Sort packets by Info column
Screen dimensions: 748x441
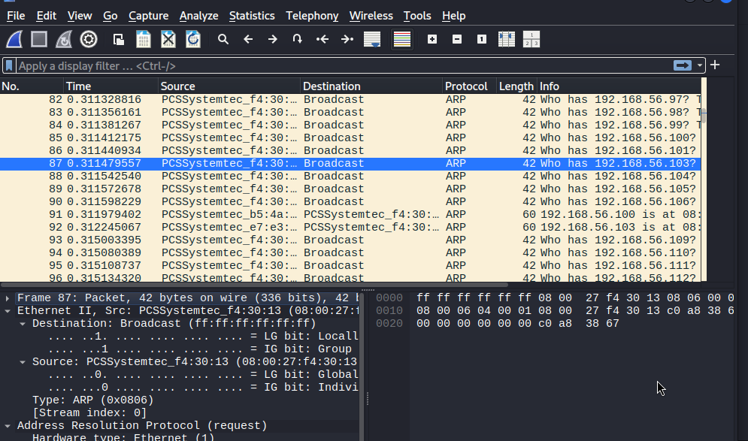(619, 86)
